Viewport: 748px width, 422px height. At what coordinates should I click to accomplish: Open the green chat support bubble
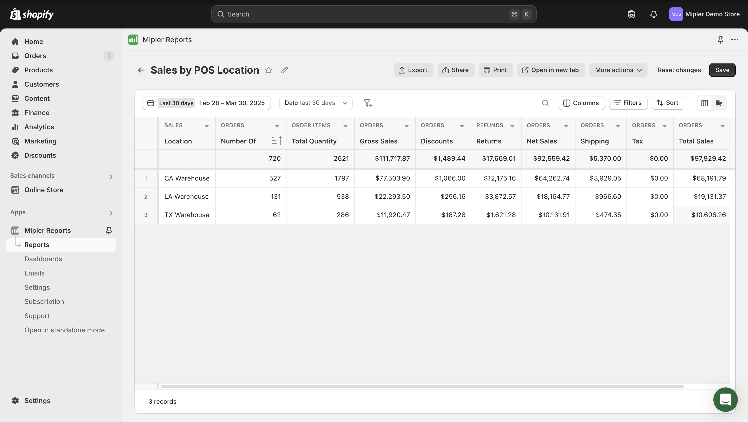coord(725,400)
